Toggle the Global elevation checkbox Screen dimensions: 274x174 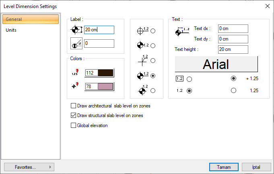click(x=73, y=125)
